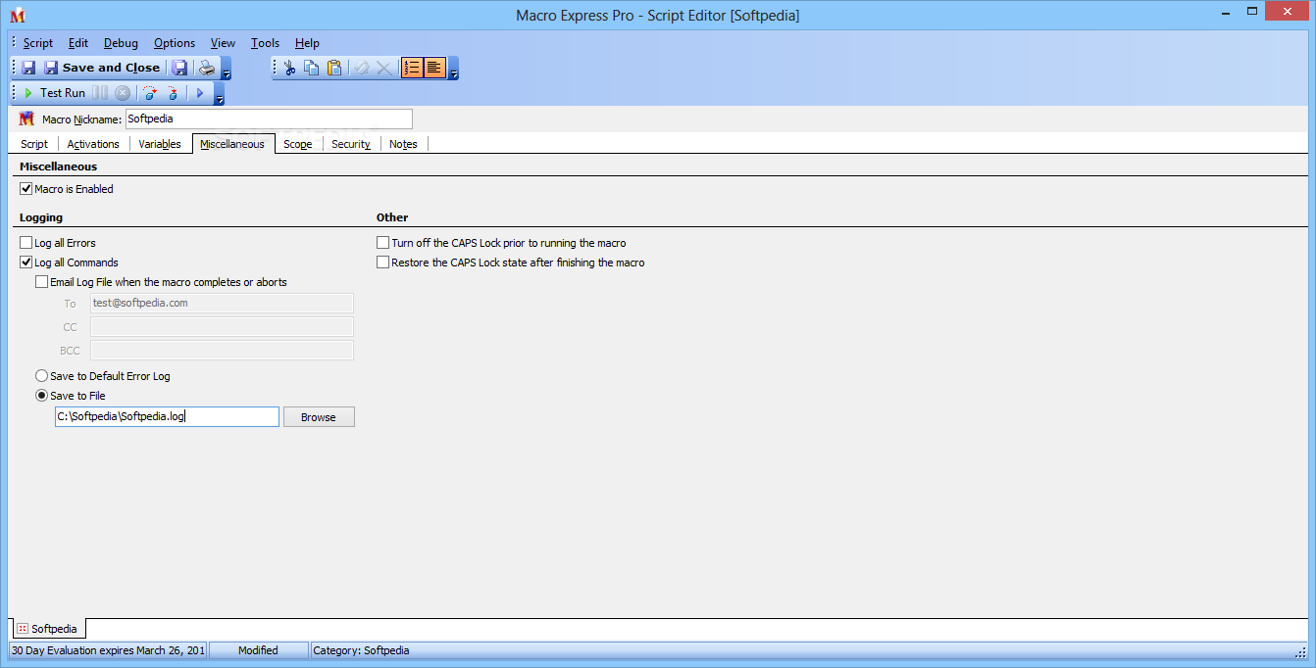1316x668 pixels.
Task: Click the Browse button
Action: pos(319,417)
